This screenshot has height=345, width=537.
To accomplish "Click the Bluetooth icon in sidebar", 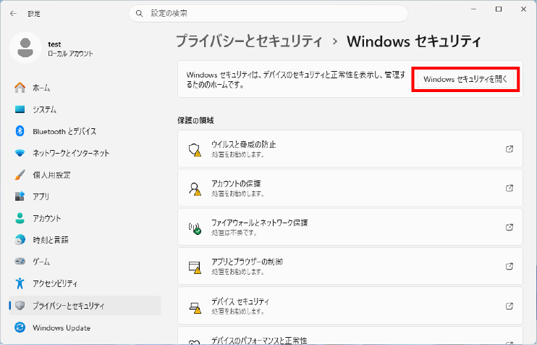I will [x=20, y=131].
